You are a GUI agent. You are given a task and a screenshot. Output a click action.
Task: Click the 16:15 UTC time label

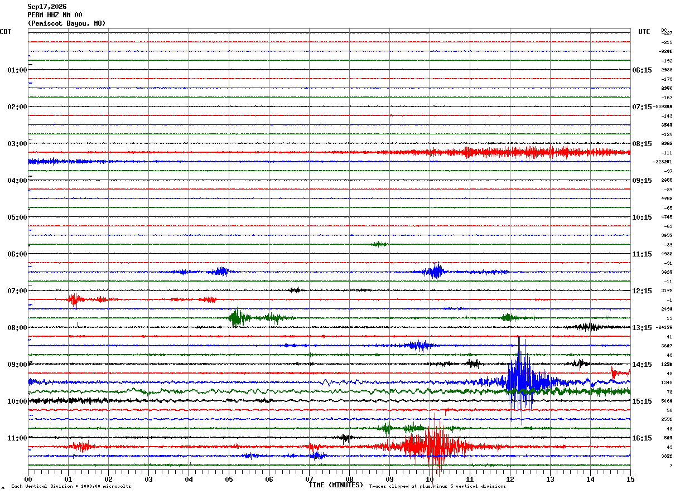coord(642,438)
